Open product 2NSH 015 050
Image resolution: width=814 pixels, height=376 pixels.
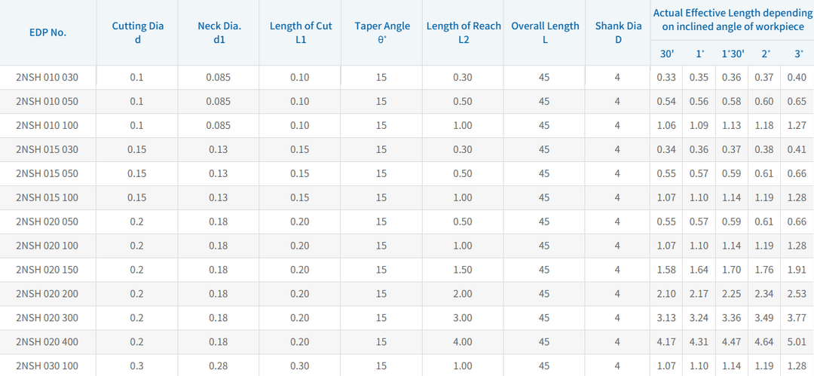pyautogui.click(x=47, y=173)
